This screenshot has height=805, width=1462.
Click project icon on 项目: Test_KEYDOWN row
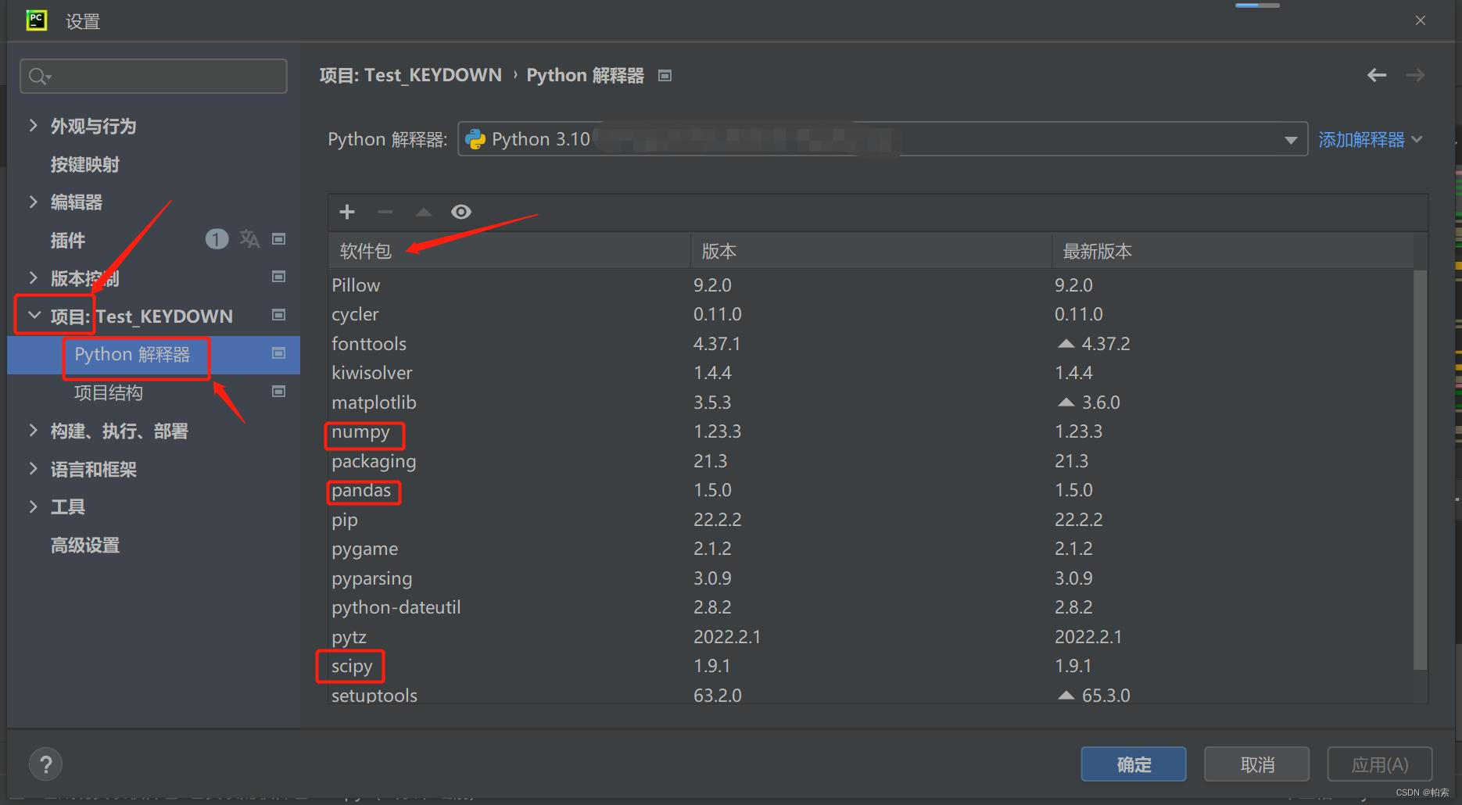pyautogui.click(x=278, y=315)
